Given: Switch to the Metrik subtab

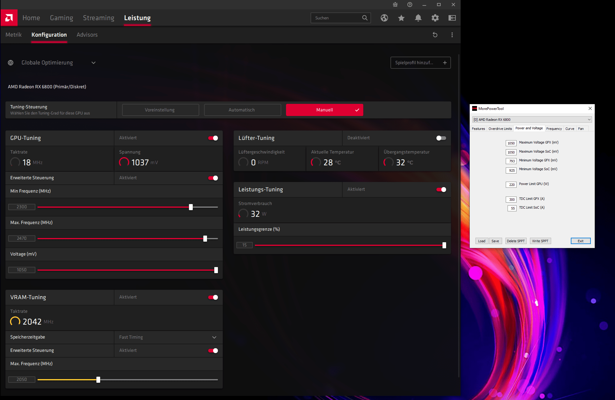Looking at the screenshot, I should click(14, 35).
